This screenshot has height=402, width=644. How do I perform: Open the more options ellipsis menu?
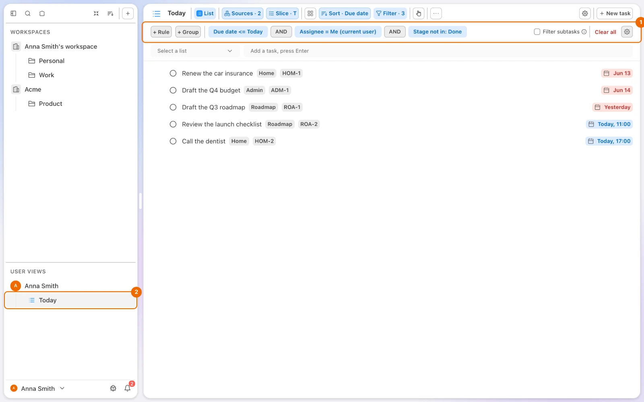pos(436,13)
